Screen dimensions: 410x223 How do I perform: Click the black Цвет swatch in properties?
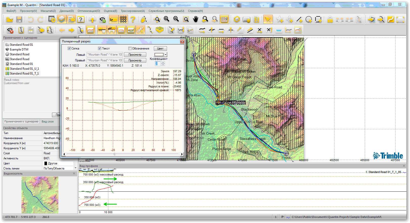(x=46, y=163)
